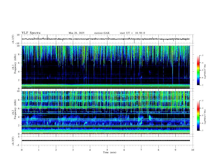217x168 pixels.
Task: Click the 'start UT = 18:50:0' text
Action: (x=132, y=33)
